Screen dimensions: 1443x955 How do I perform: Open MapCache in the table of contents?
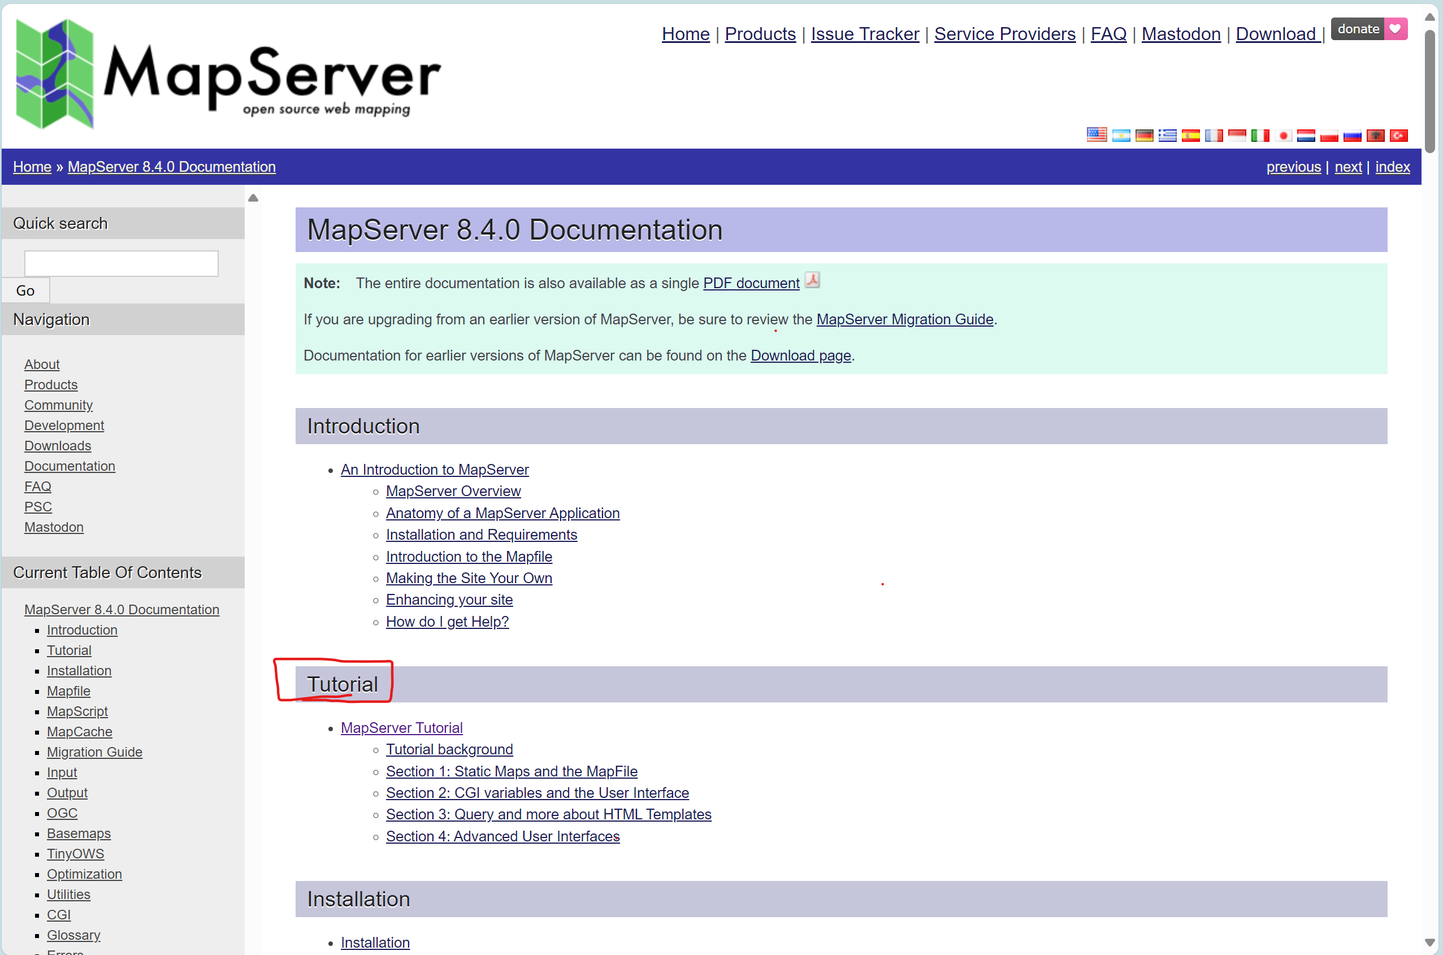pyautogui.click(x=80, y=731)
